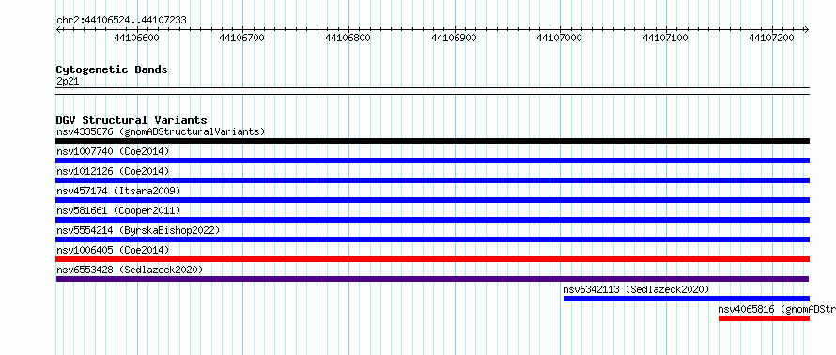Click the DGV Structural Variants track title
This screenshot has height=355, width=836.
coord(132,120)
